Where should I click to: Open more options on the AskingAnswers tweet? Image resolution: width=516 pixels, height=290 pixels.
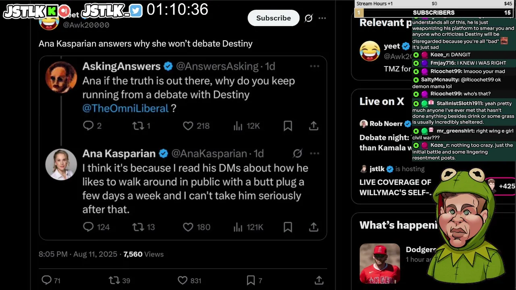click(x=314, y=66)
